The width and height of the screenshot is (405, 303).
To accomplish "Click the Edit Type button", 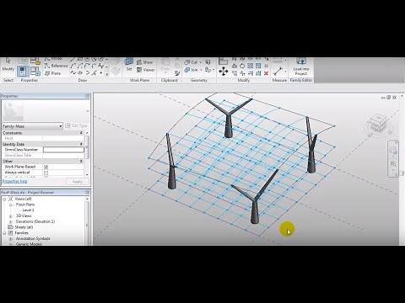I will (x=76, y=125).
